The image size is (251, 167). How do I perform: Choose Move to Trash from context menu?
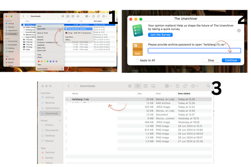tap(43, 33)
